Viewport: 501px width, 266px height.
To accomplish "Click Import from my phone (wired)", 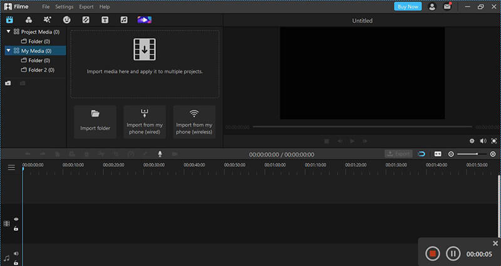I will pos(145,122).
